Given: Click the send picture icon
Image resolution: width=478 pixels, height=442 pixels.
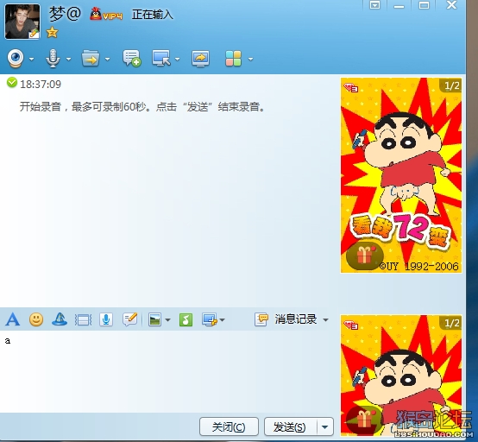Looking at the screenshot, I should coord(154,320).
